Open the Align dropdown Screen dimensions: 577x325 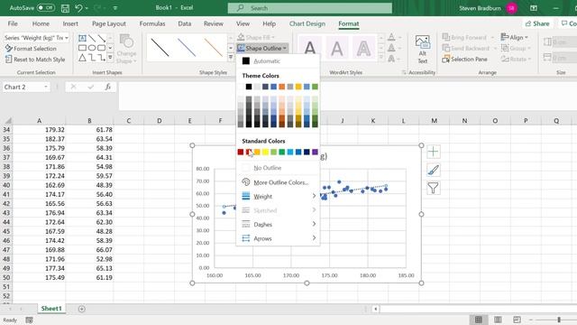(515, 37)
